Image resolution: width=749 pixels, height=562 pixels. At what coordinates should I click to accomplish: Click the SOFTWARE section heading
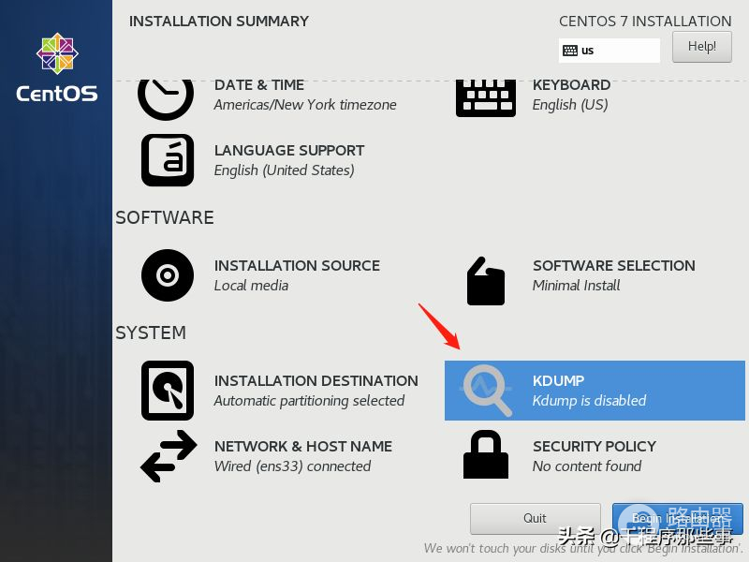[x=165, y=218]
